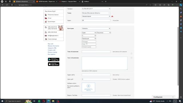Reload the page with refresh icon
This screenshot has height=103, width=183.
click(x=7, y=5)
